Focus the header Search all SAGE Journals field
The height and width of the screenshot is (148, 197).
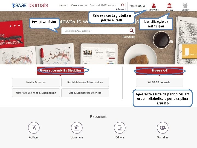pyautogui.click(x=105, y=5)
